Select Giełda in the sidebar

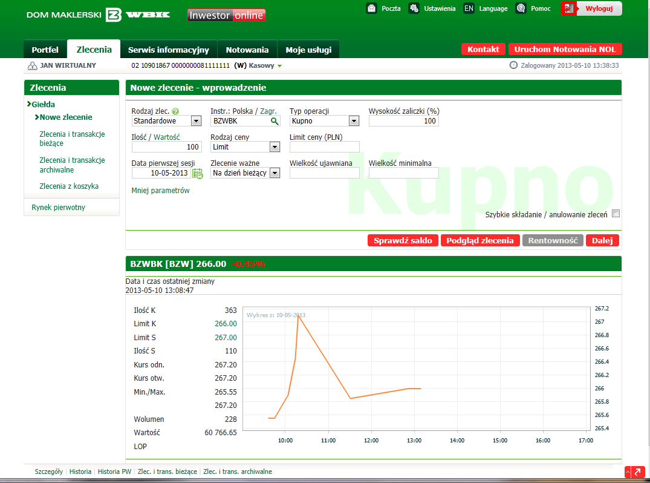[x=43, y=104]
